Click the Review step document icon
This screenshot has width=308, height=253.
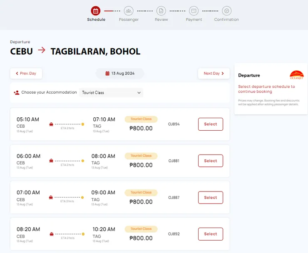(x=161, y=11)
